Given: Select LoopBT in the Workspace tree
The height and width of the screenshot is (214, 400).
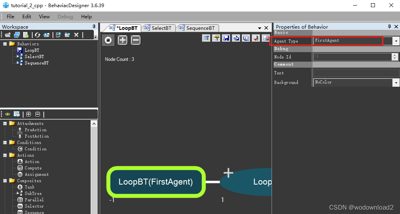Looking at the screenshot, I should [x=32, y=50].
